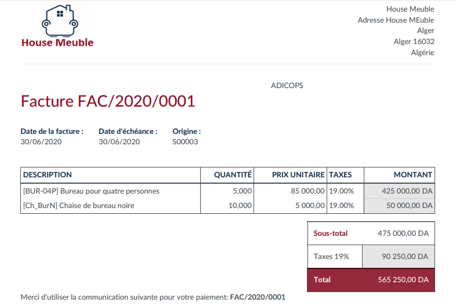Click the MONTANT column header
The width and height of the screenshot is (456, 306).
click(412, 174)
